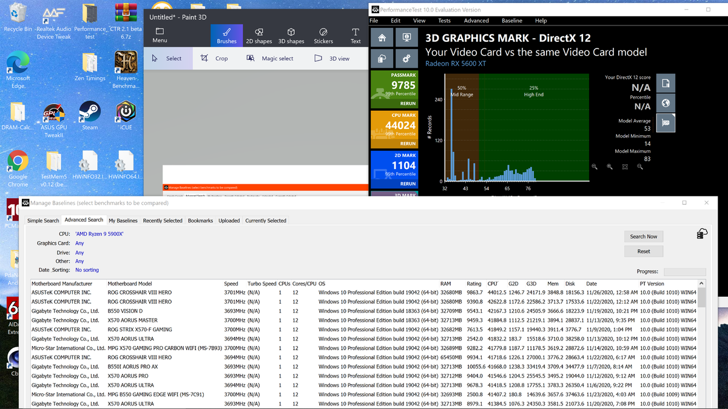Viewport: 728px width, 409px height.
Task: Open the Edit menu in PerformanceTest
Action: point(396,21)
